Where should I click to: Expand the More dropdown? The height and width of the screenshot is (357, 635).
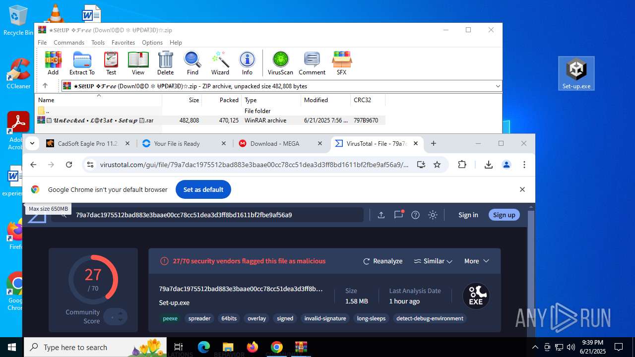click(x=477, y=261)
